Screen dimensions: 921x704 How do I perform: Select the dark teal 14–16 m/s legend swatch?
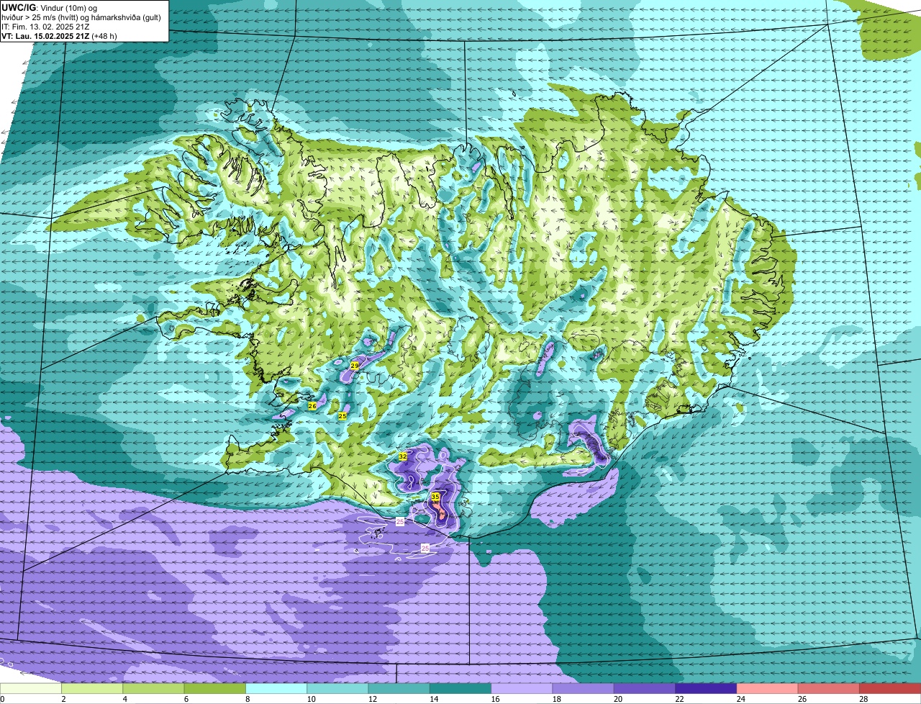460,688
